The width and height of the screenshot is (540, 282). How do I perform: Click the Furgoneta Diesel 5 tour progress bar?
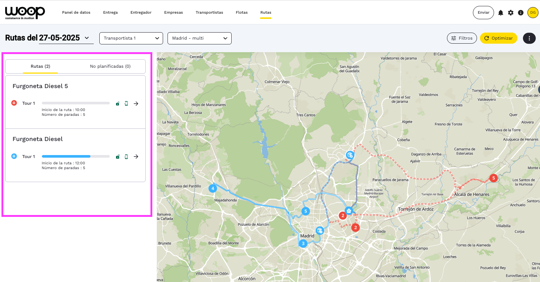click(x=76, y=103)
